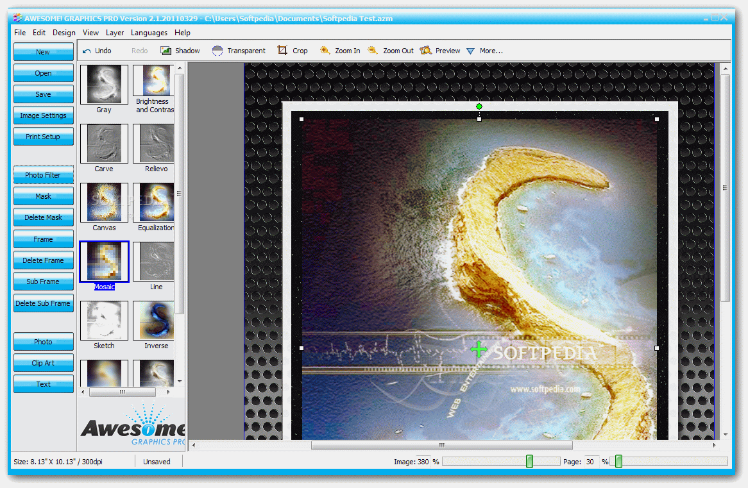This screenshot has height=488, width=748.
Task: Open the Design menu
Action: tap(64, 33)
